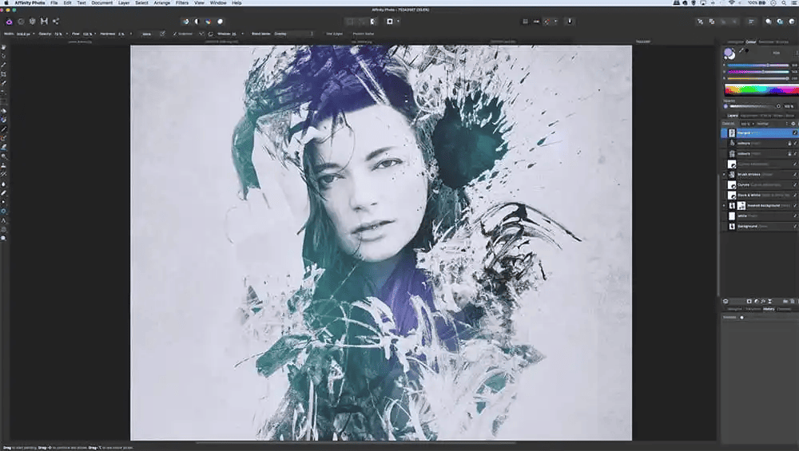This screenshot has height=451, width=799.
Task: Select the View (hand) tool
Action: point(3,47)
